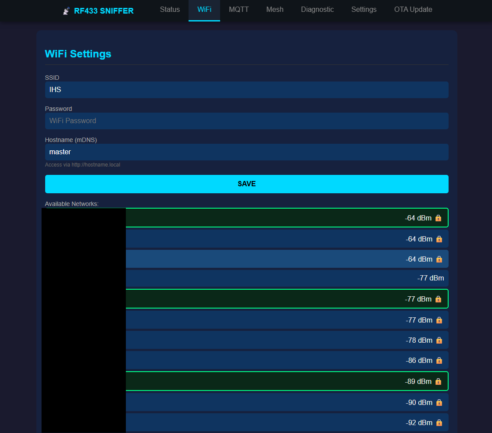Switch to the Status tab

(x=170, y=10)
